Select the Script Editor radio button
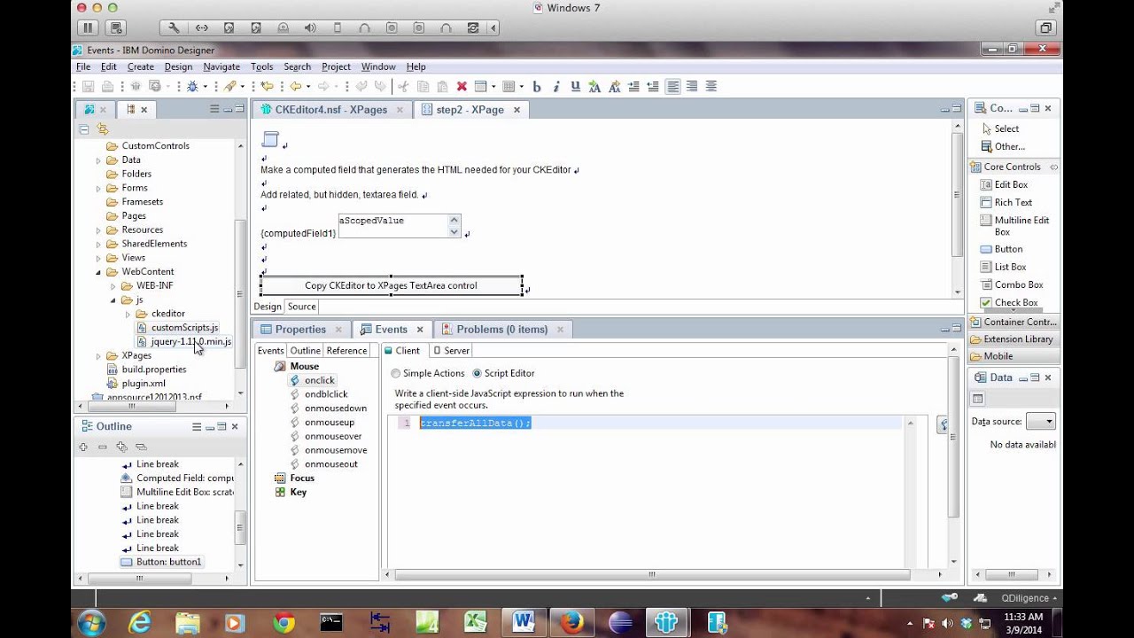The height and width of the screenshot is (638, 1134). (478, 374)
